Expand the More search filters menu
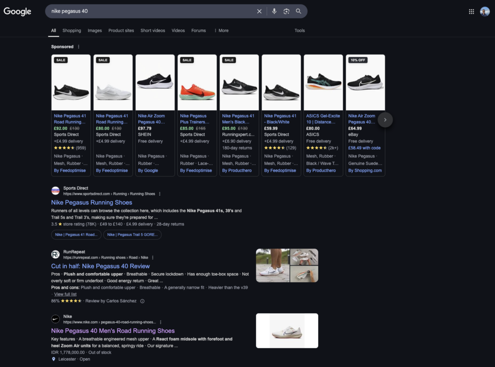The width and height of the screenshot is (495, 367). tap(221, 30)
